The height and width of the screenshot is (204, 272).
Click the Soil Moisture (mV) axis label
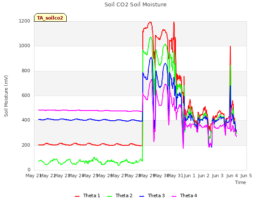click(6, 96)
